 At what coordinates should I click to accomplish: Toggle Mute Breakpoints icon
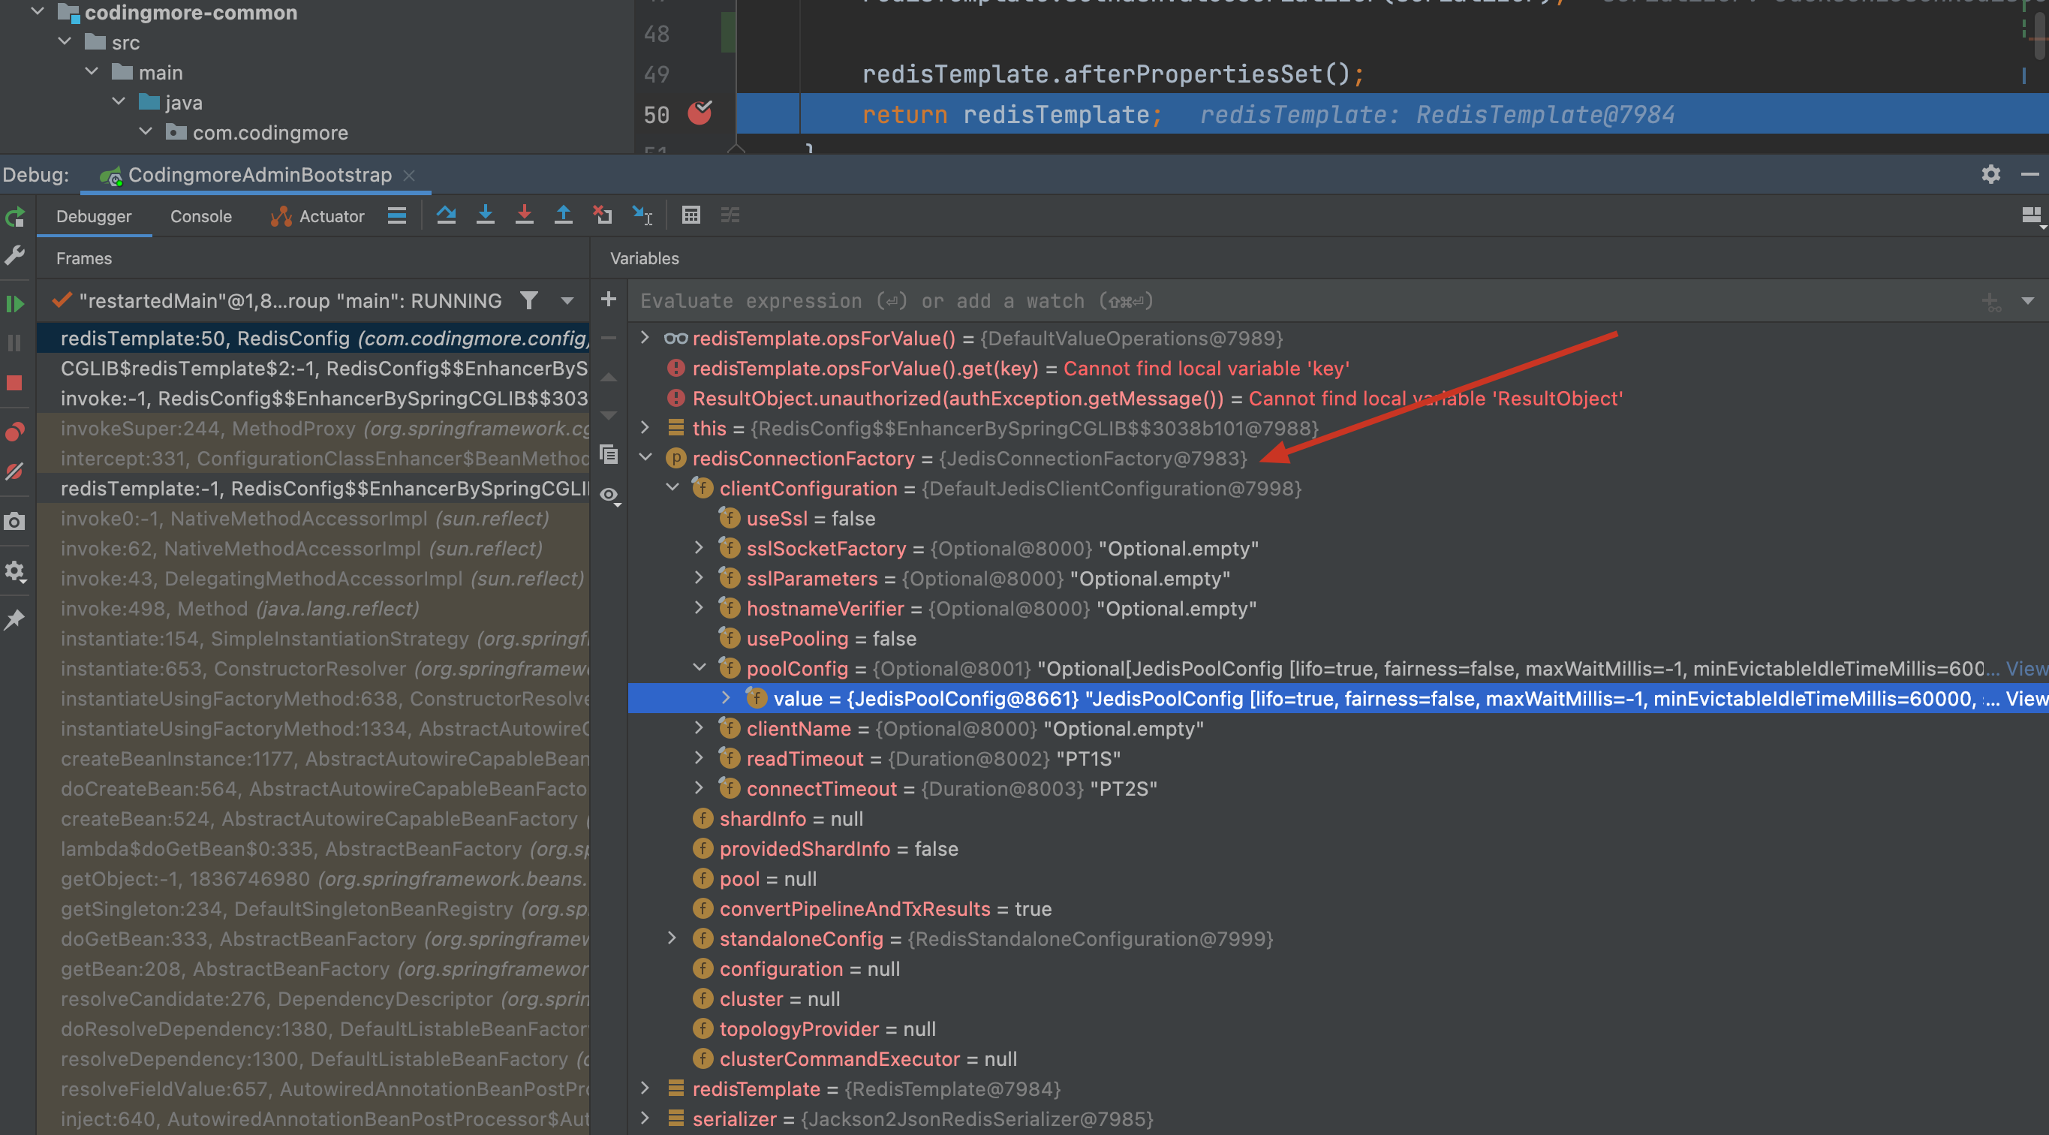(x=15, y=471)
